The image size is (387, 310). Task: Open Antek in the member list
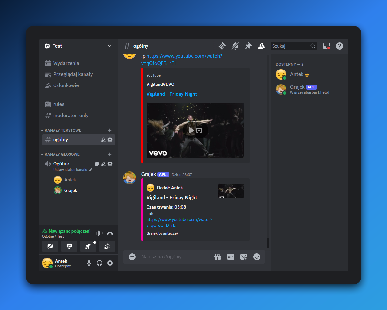[x=309, y=74]
